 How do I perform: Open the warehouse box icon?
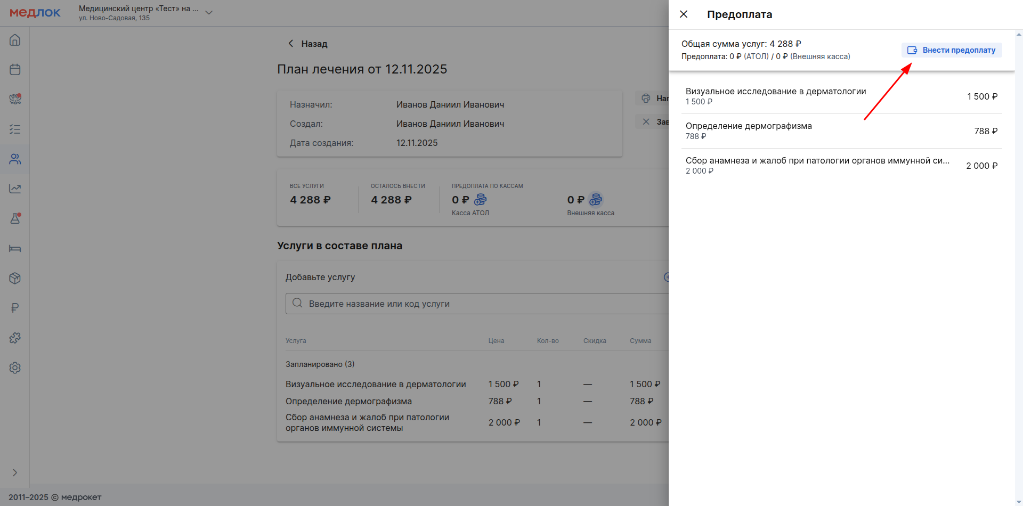pyautogui.click(x=15, y=278)
